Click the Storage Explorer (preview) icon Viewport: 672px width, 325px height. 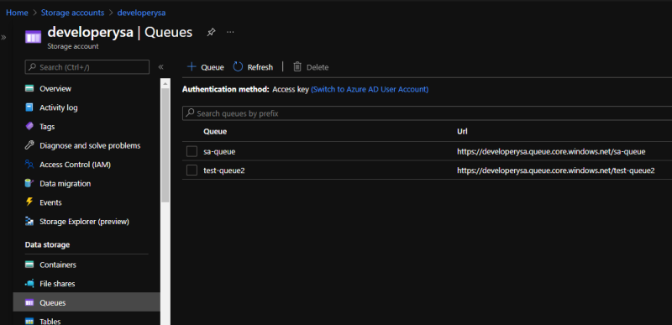29,222
